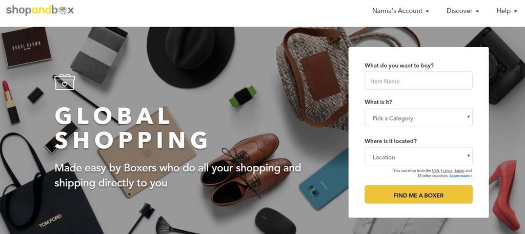Click the Japan country link
Image resolution: width=525 pixels, height=234 pixels.
point(459,171)
